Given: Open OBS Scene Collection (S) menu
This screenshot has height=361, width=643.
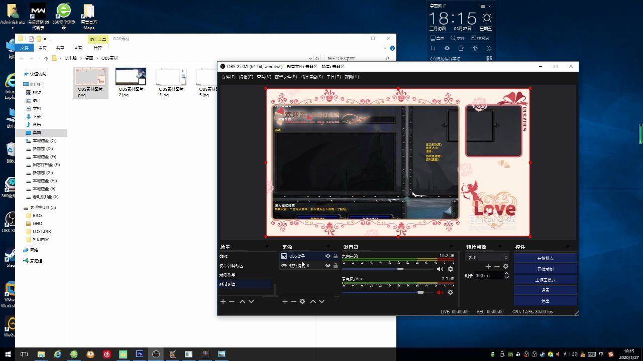Looking at the screenshot, I should click(x=312, y=77).
